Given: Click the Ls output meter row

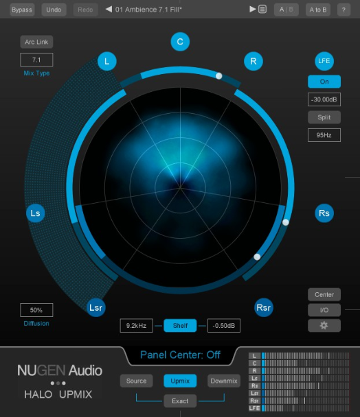Looking at the screenshot, I should [299, 378].
